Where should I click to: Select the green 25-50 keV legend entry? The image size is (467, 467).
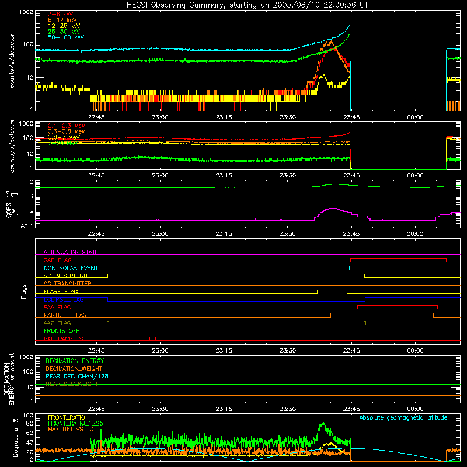(x=64, y=32)
